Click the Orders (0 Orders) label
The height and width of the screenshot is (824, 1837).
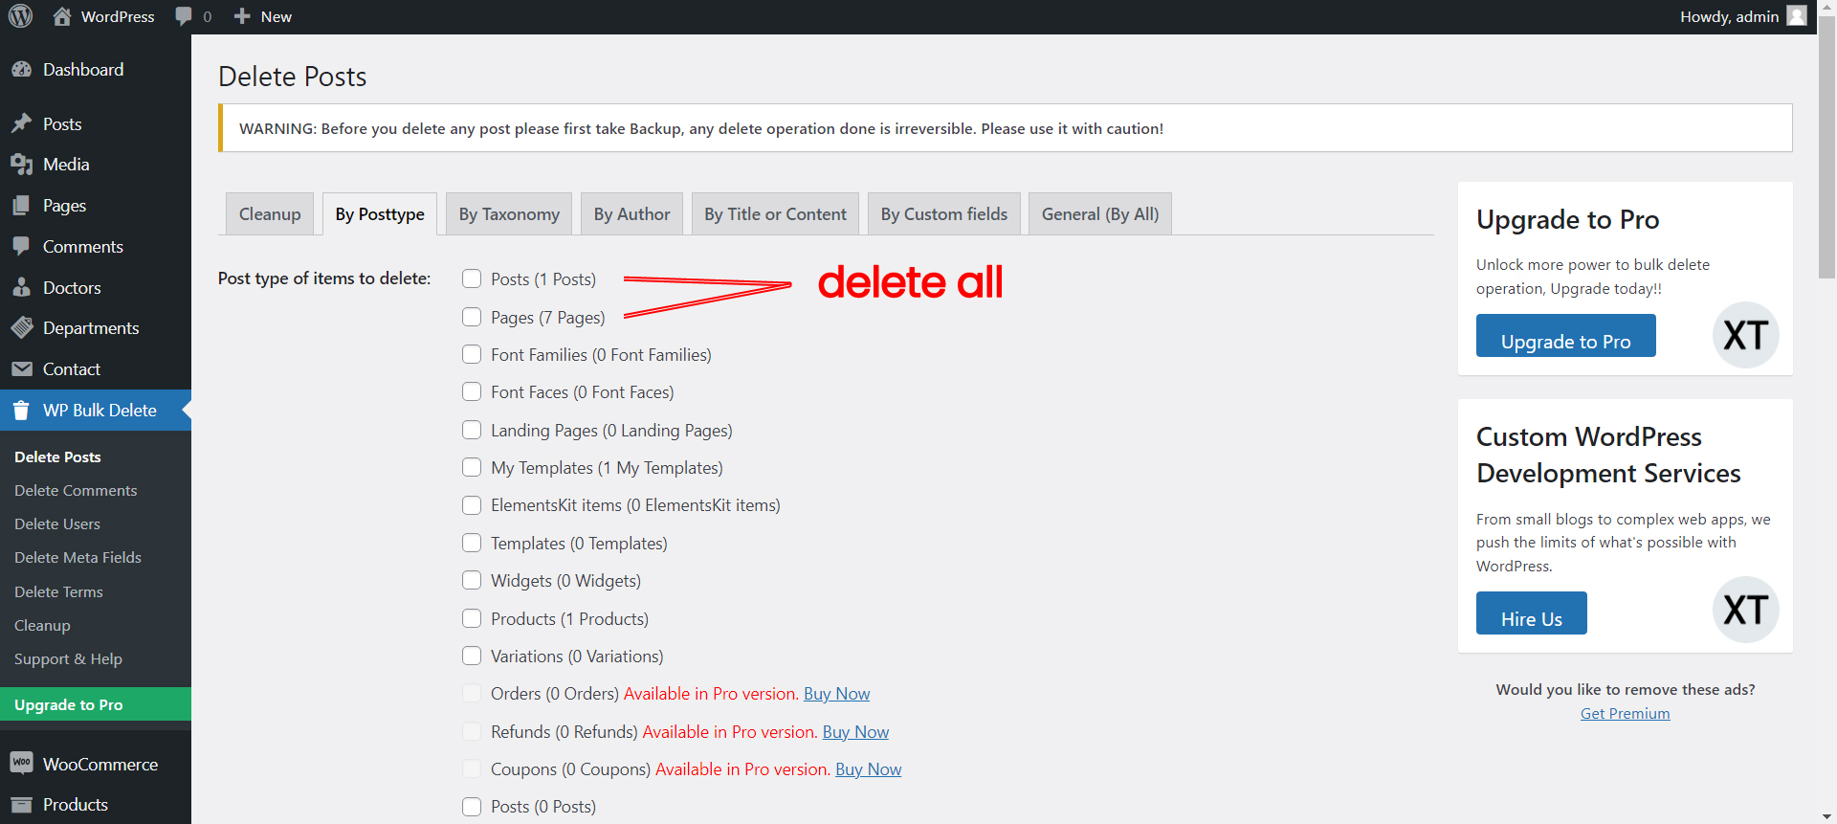click(x=555, y=694)
